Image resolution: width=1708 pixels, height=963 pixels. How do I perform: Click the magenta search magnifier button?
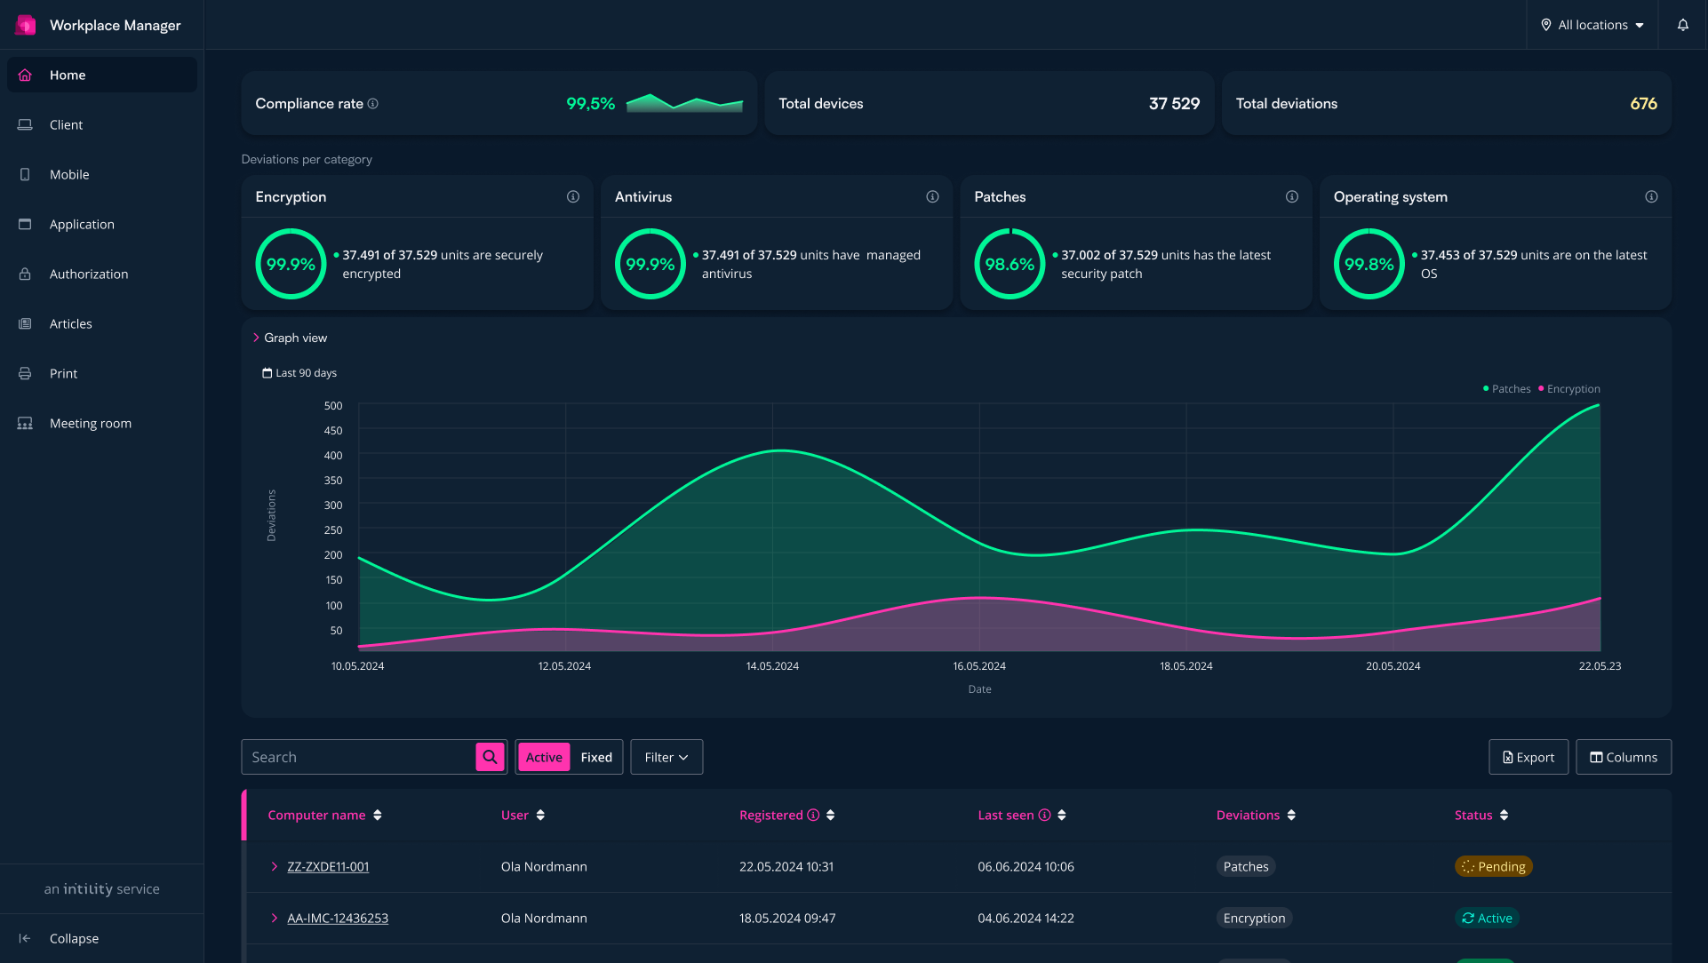[490, 757]
